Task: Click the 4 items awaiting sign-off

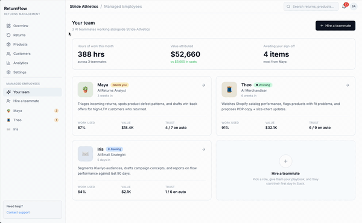Action: tap(276, 54)
